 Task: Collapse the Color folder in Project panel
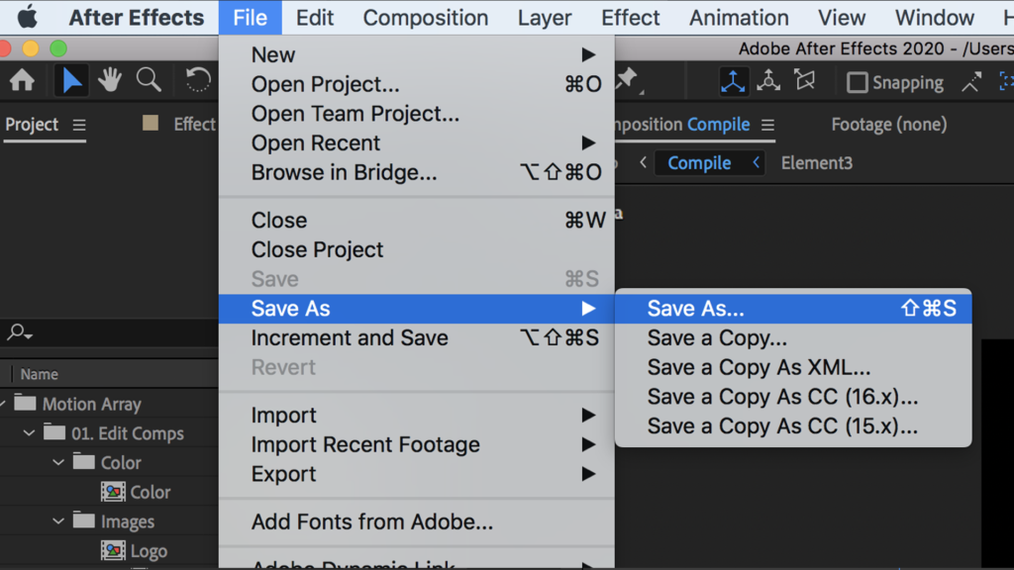point(58,462)
